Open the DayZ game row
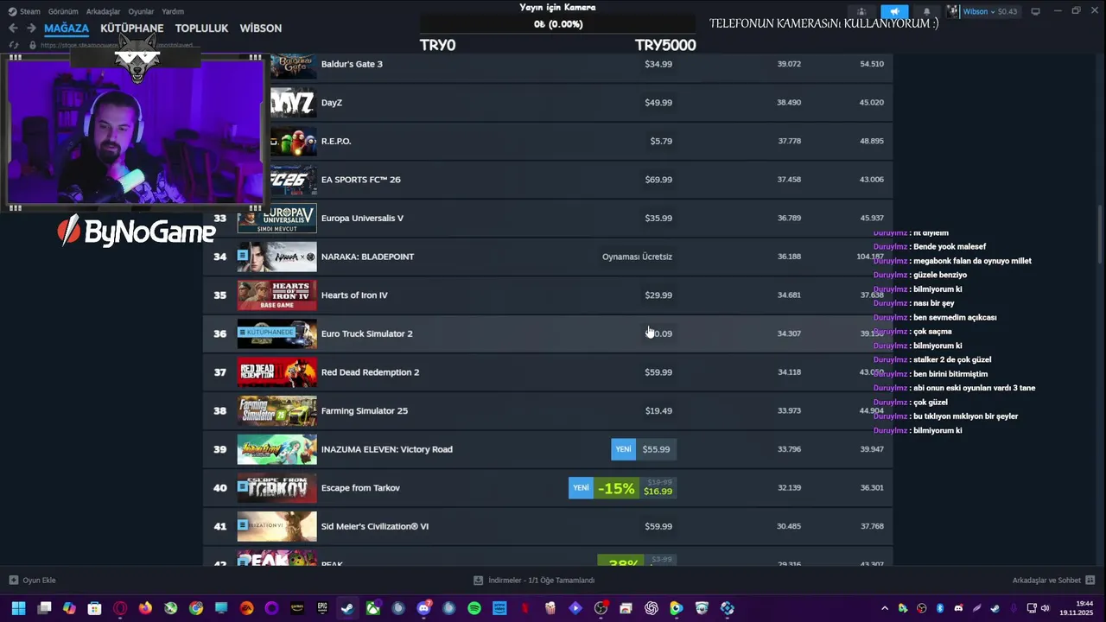The image size is (1106, 622). click(x=547, y=103)
